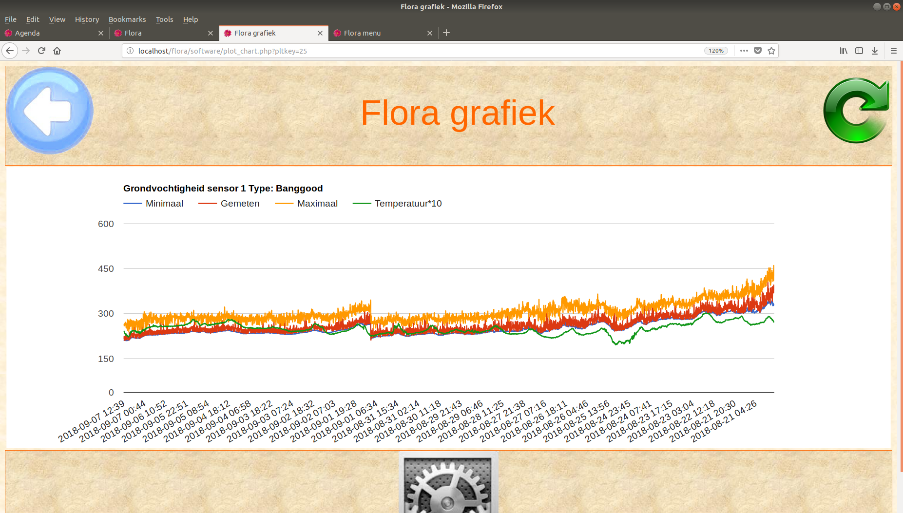This screenshot has width=903, height=513.
Task: Open the History menu
Action: (87, 19)
